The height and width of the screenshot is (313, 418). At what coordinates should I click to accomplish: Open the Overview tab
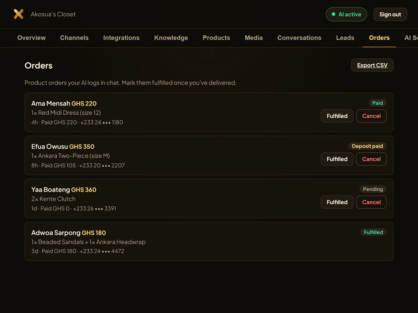point(31,38)
